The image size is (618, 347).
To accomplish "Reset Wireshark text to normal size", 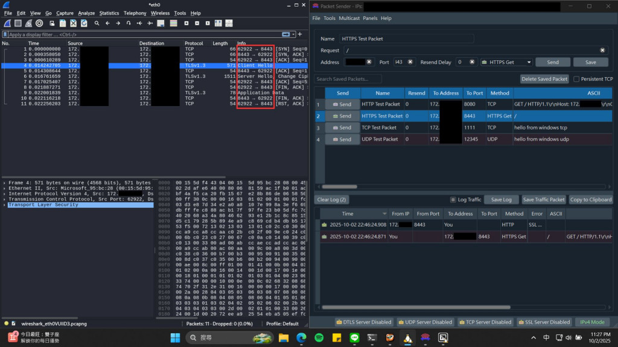I will [208, 23].
